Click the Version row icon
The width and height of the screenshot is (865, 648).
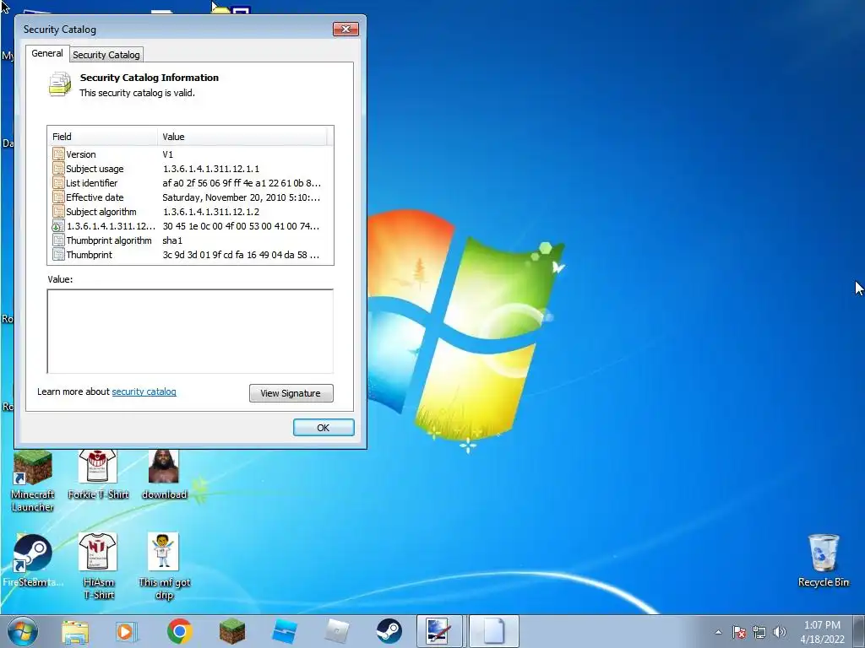click(x=58, y=154)
